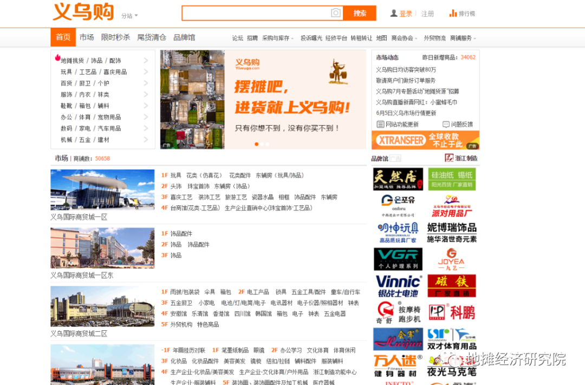
Task: Expand the 采购与库存 dropdown menu
Action: [x=277, y=38]
